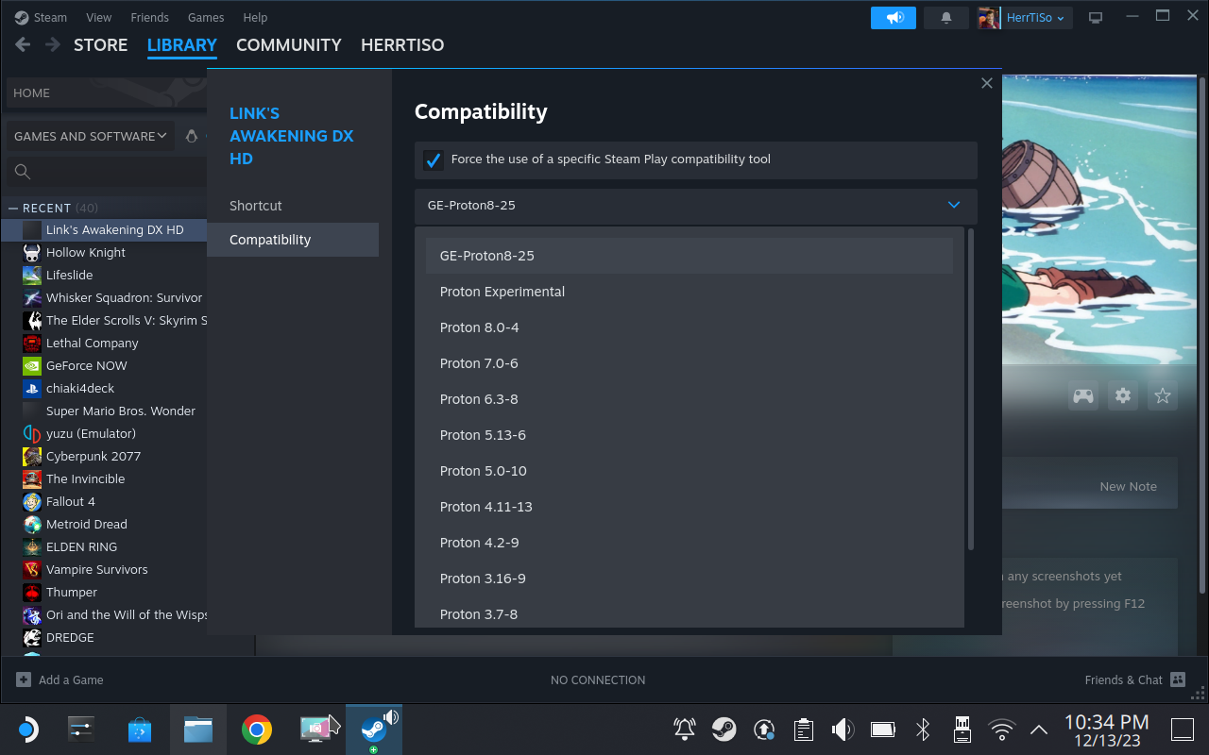Click the Proton list scrollbar
Screen dimensions: 1209x755
tap(970, 389)
